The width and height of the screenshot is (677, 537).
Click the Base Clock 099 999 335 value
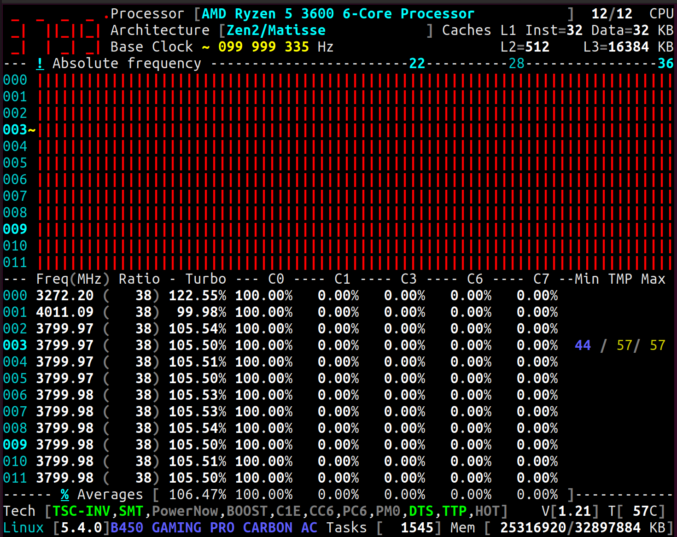263,47
